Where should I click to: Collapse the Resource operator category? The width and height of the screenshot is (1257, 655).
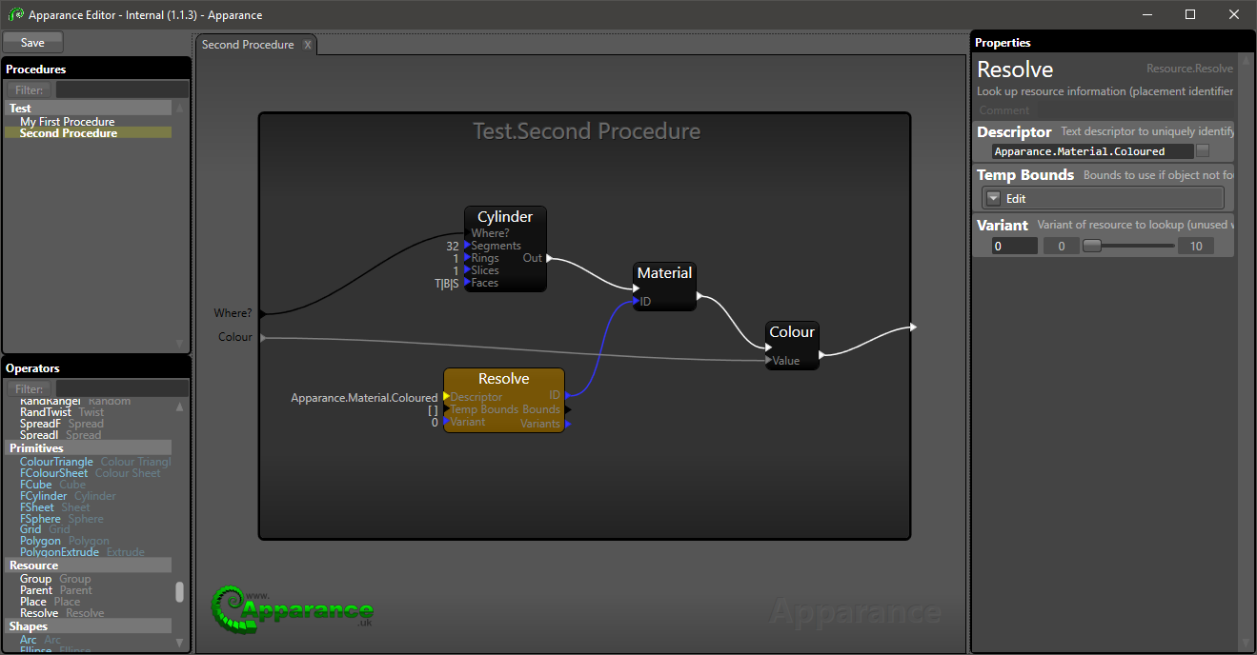point(33,566)
